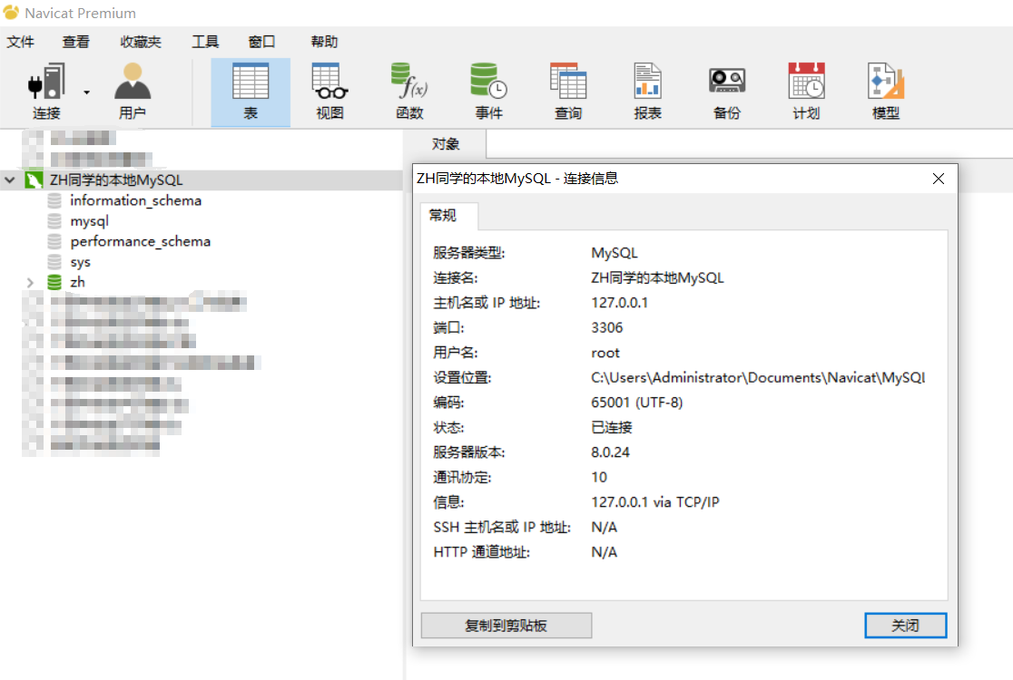
Task: Open the 用户 (User) toolbar icon
Action: click(x=133, y=91)
